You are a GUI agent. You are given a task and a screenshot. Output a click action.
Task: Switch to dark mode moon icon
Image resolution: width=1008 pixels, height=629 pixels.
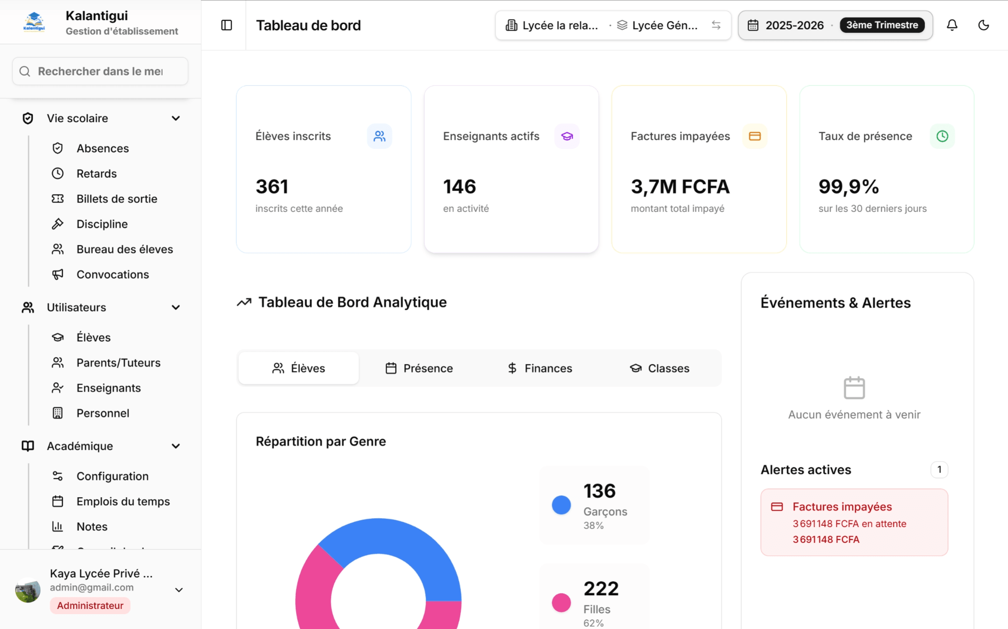(983, 25)
